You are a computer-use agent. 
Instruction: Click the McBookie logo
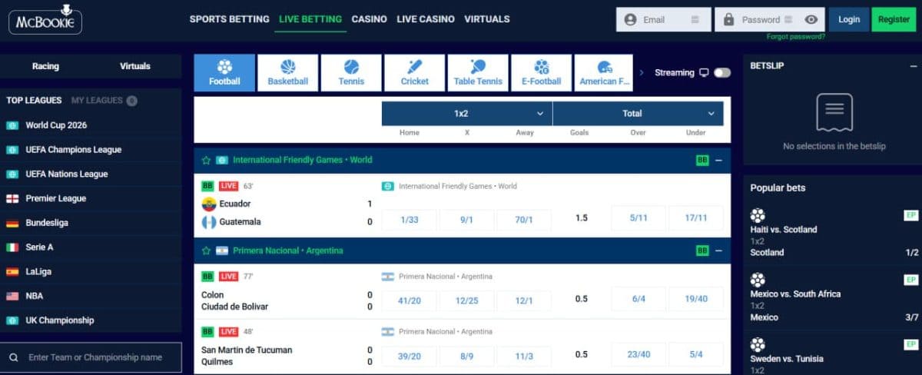pos(45,18)
